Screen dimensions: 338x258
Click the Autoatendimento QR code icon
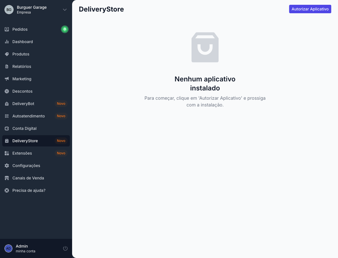[x=7, y=116]
